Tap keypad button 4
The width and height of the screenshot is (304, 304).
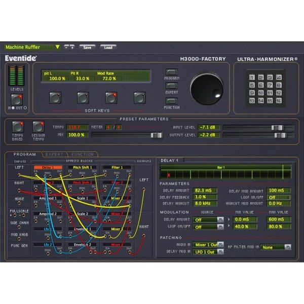coord(279,78)
